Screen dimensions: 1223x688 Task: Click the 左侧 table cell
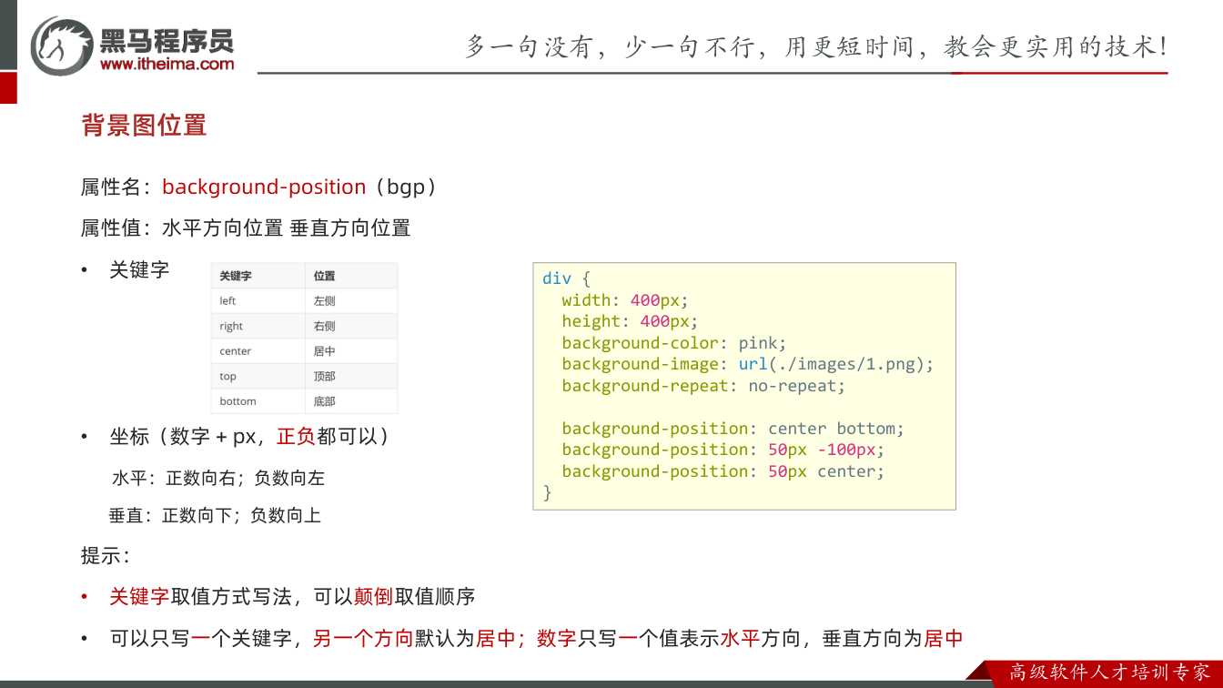click(x=351, y=300)
